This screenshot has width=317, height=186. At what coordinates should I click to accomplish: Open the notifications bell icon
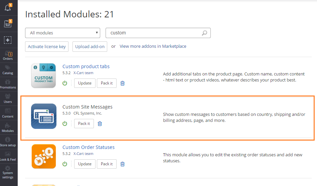pyautogui.click(x=8, y=7)
